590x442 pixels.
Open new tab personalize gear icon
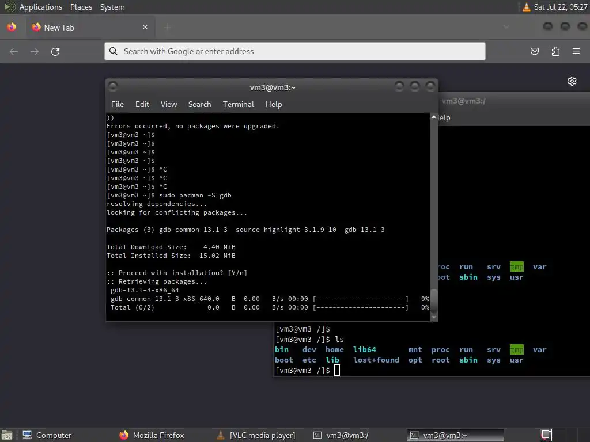point(572,81)
